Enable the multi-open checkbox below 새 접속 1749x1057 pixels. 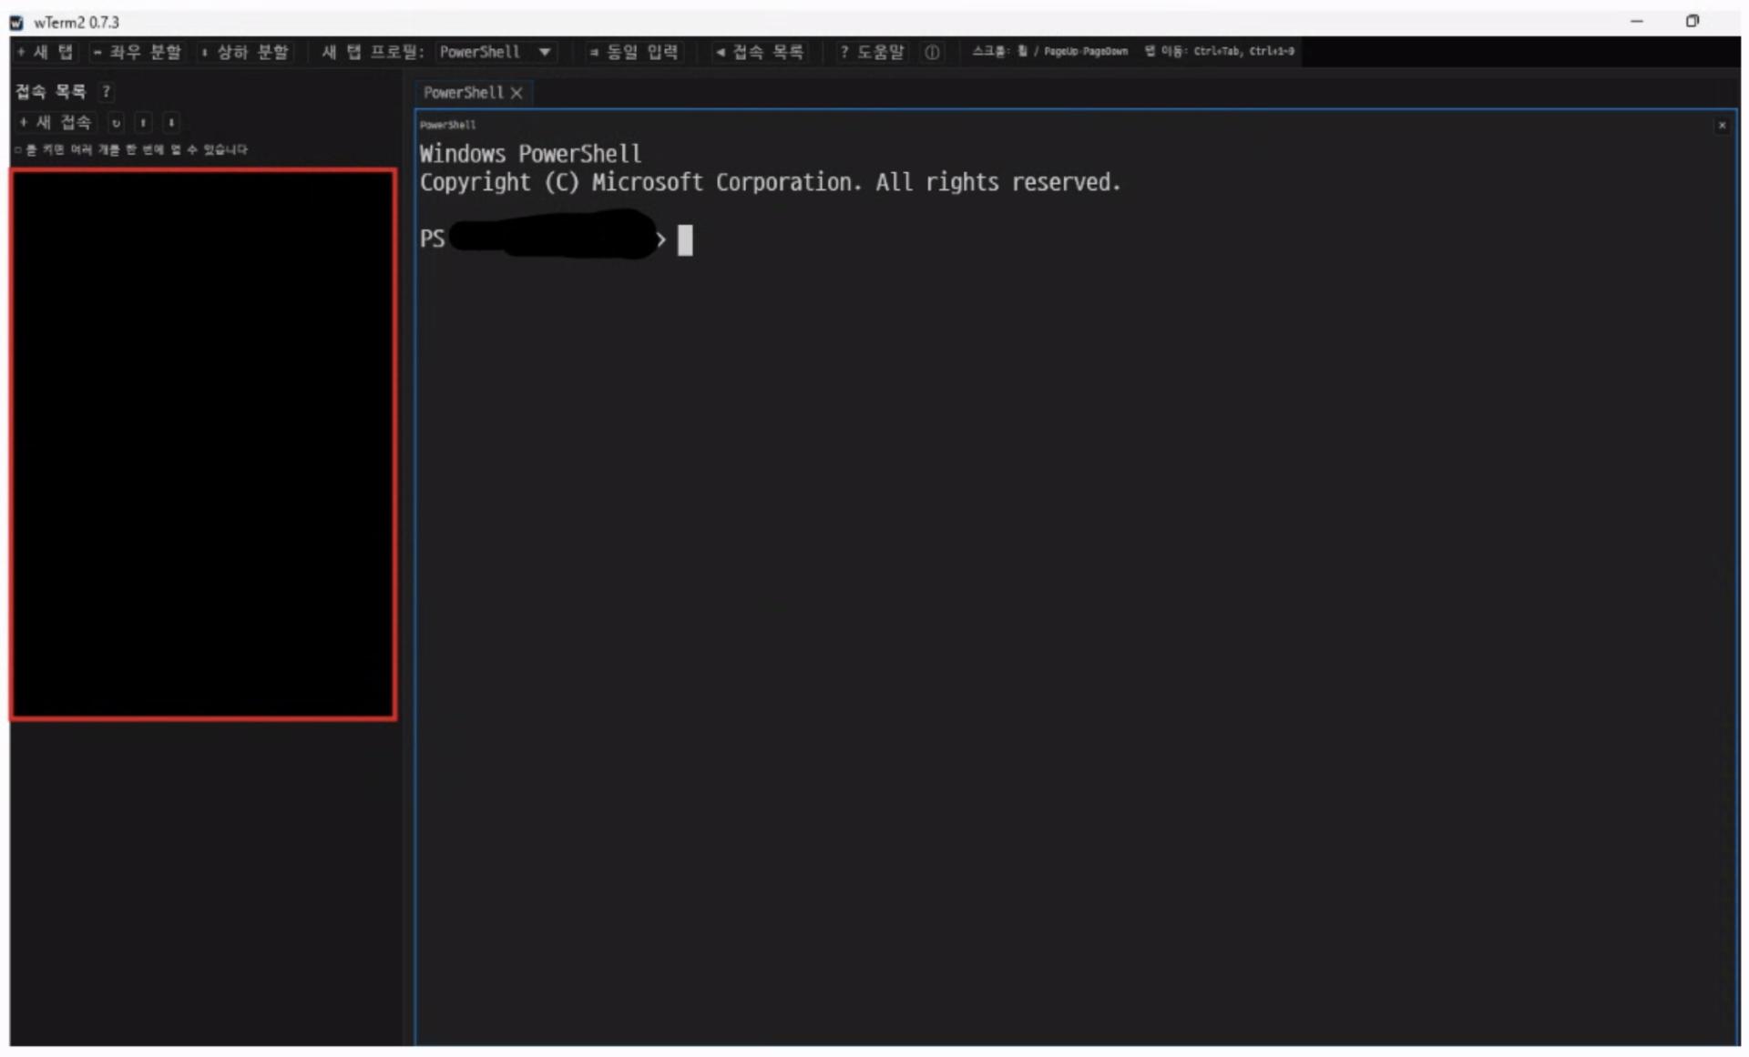tap(18, 150)
